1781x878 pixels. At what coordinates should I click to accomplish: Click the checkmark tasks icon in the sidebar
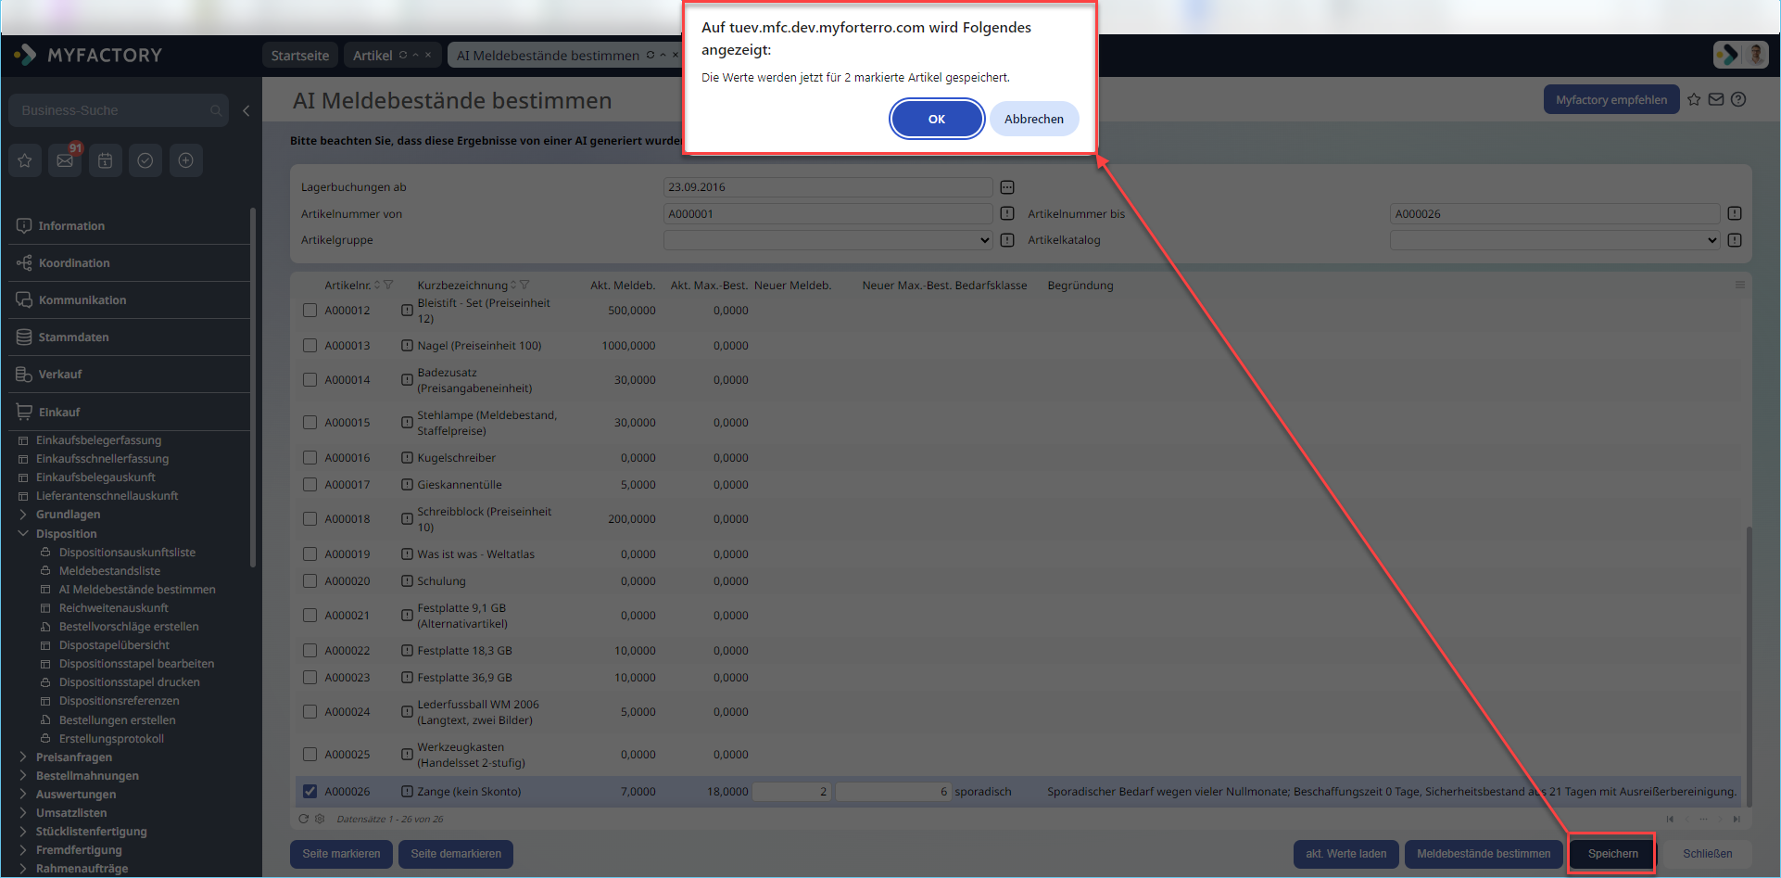point(145,160)
